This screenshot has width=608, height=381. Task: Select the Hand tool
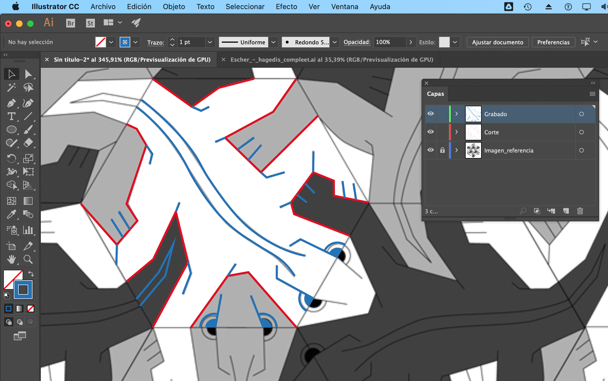[12, 259]
